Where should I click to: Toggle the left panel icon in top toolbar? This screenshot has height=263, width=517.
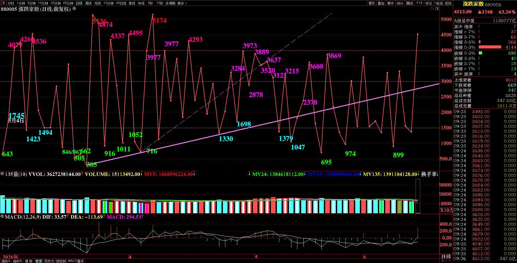pos(3,3)
